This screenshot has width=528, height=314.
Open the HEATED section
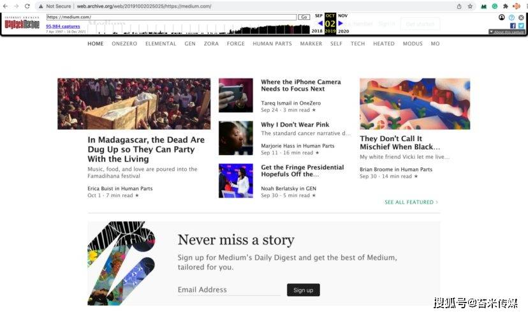pos(383,44)
